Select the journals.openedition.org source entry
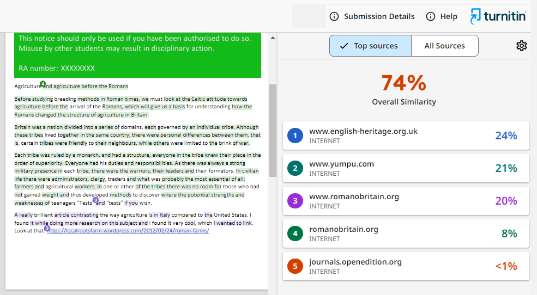Viewport: 537px width, 295px height. tap(406, 266)
